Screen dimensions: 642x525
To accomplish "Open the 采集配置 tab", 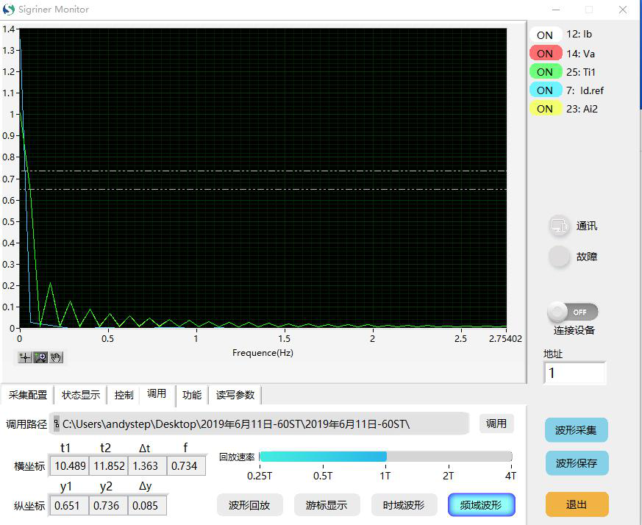I will 27,395.
